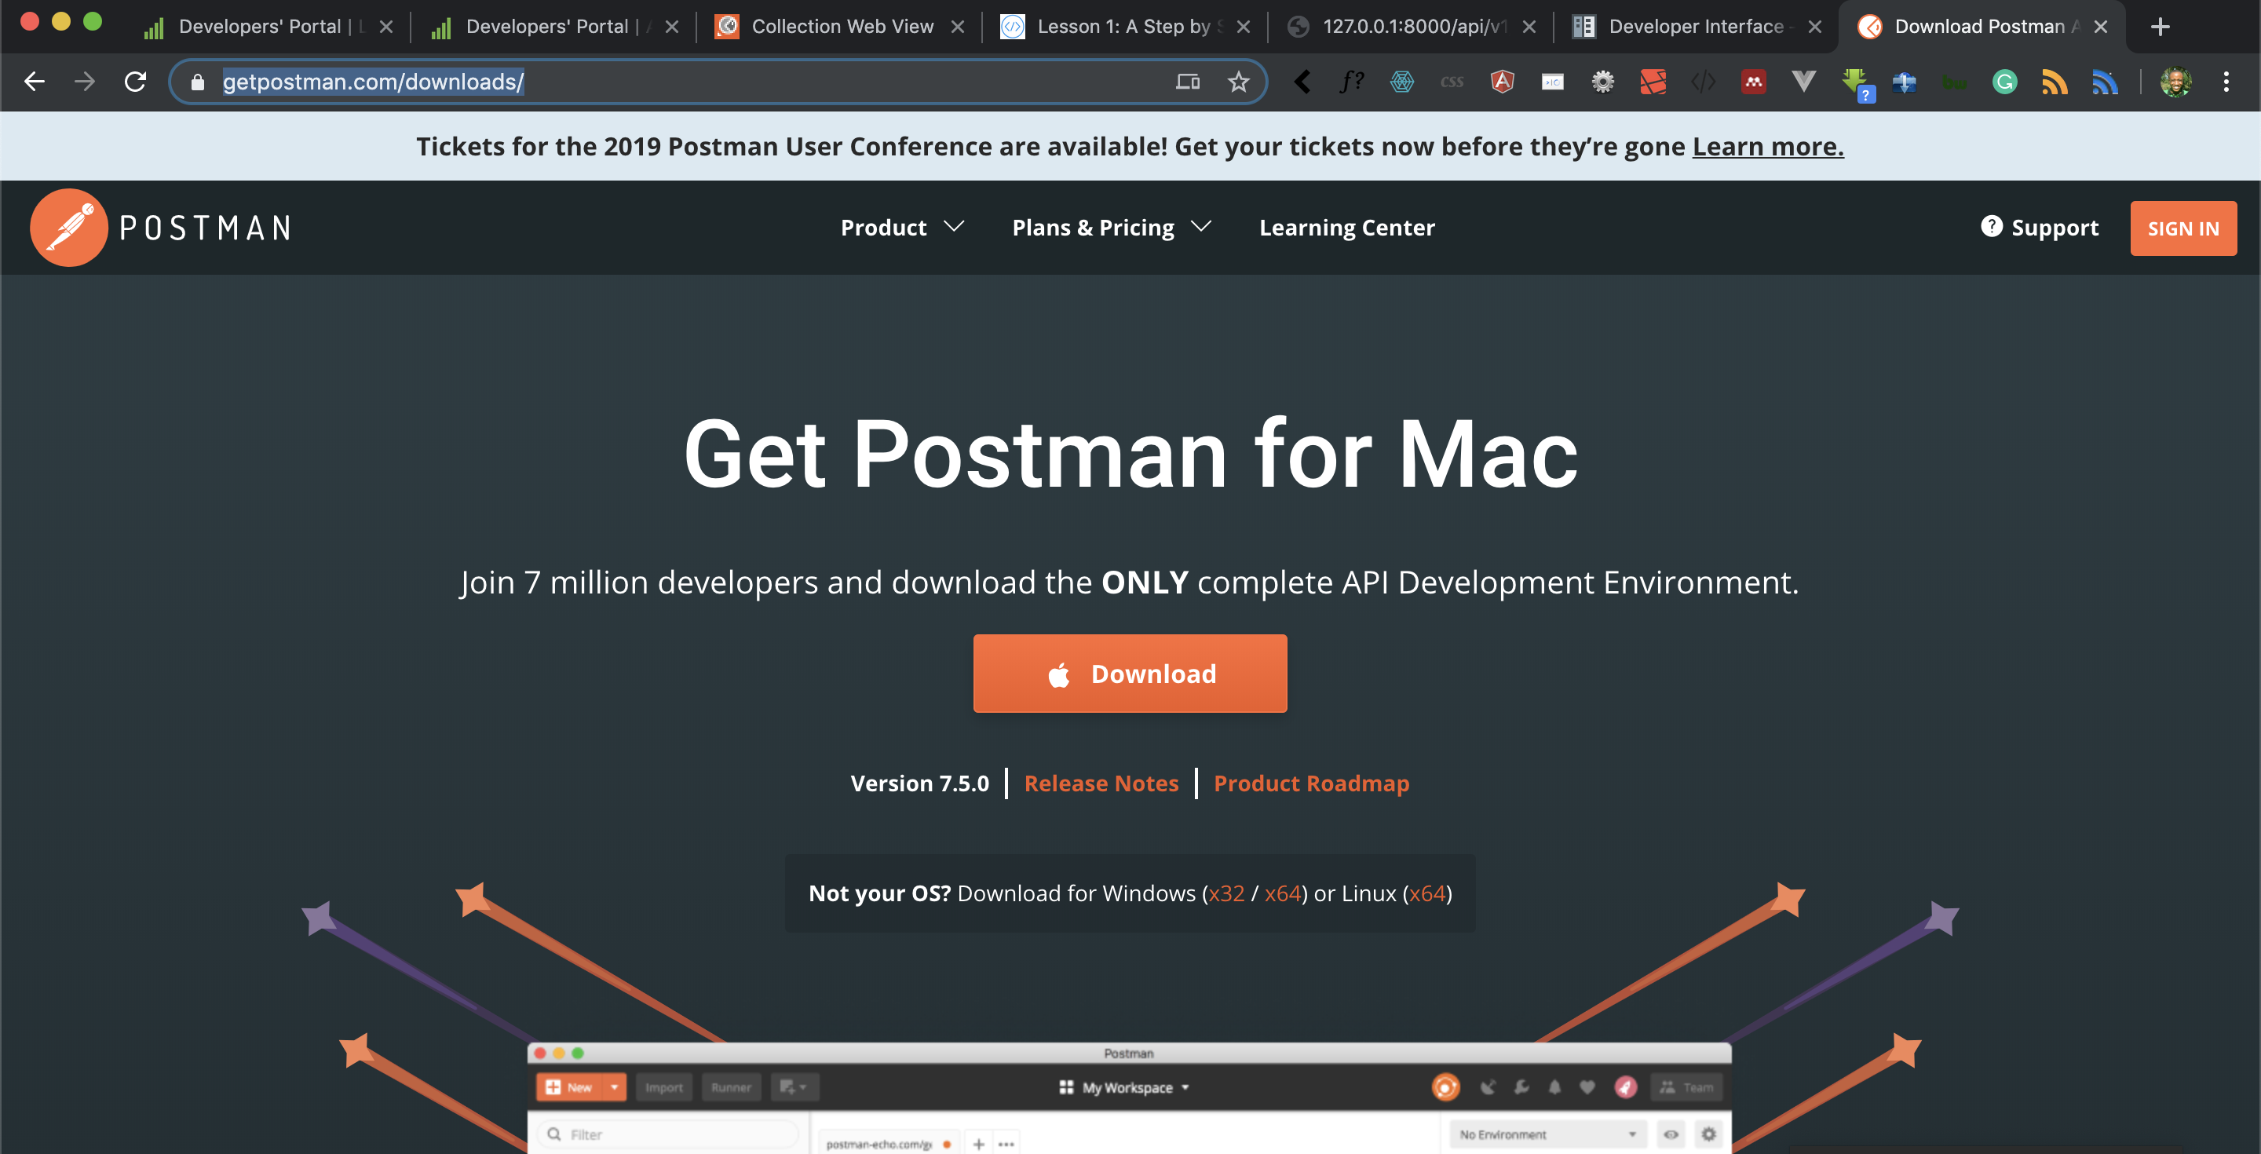Open the dark red Mendeley extension icon

(x=1753, y=82)
